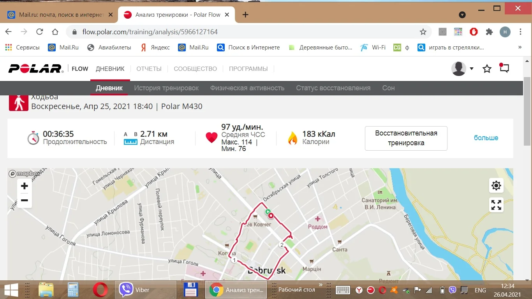Click the Восстановительная тренировка button
The height and width of the screenshot is (299, 532).
tap(406, 138)
